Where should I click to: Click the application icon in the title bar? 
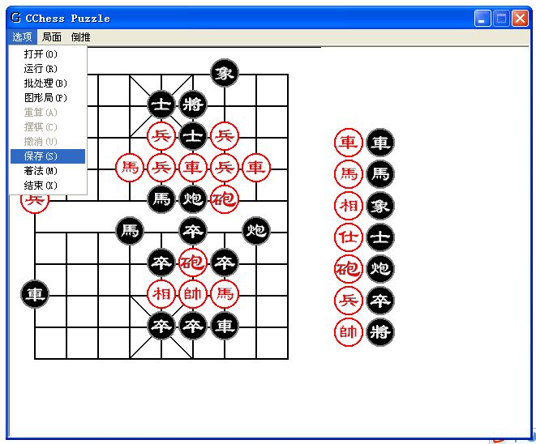tap(15, 18)
